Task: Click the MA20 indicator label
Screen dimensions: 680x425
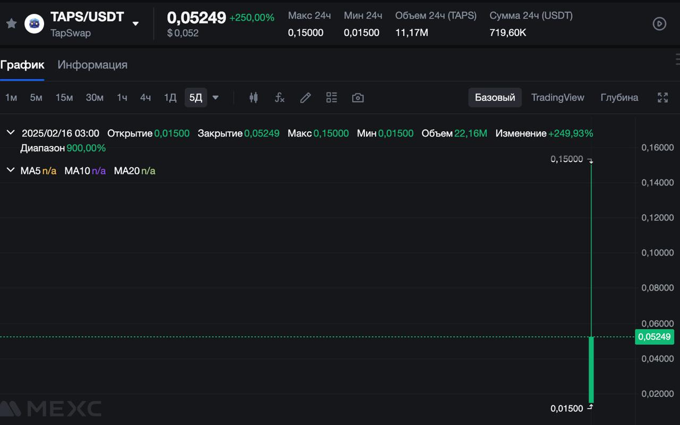Action: click(x=135, y=171)
